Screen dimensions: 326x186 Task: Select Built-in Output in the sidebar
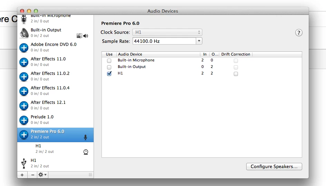point(55,33)
